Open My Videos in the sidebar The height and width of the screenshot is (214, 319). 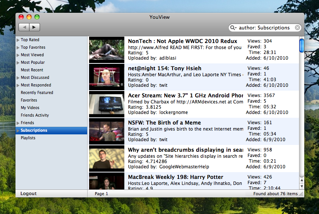pos(30,108)
